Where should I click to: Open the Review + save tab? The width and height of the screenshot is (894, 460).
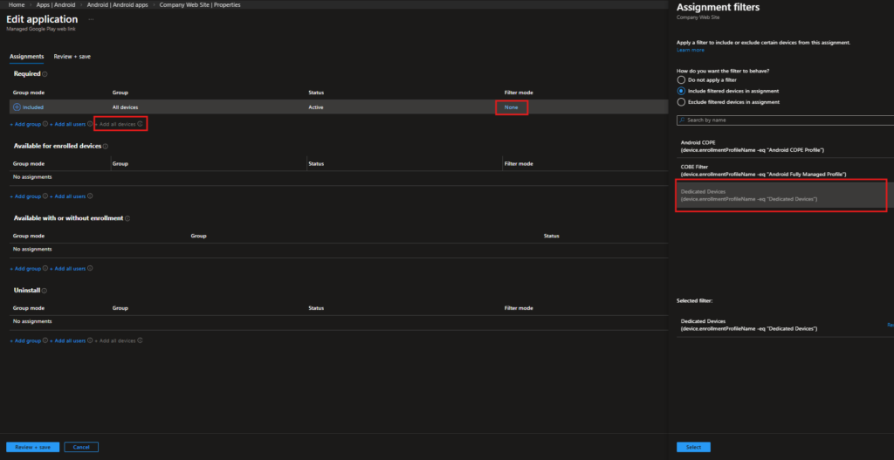click(x=72, y=56)
